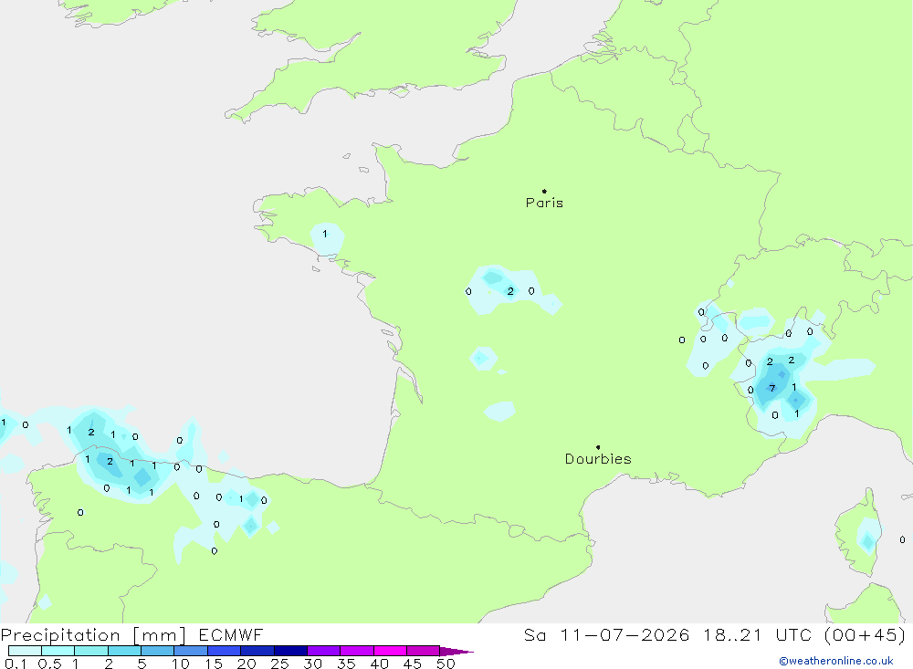Click the 45 mm magenta legend swatch
Viewport: 913px width, 669px height.
(x=422, y=651)
